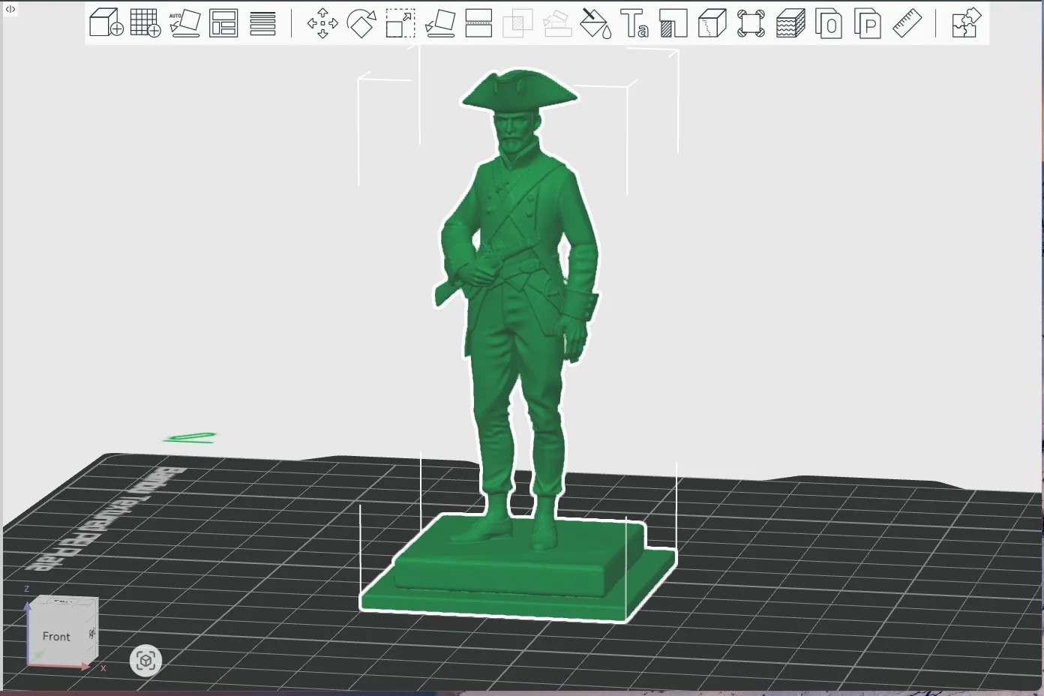The height and width of the screenshot is (696, 1044).
Task: Click the greyed Support painting icon
Action: coord(556,23)
